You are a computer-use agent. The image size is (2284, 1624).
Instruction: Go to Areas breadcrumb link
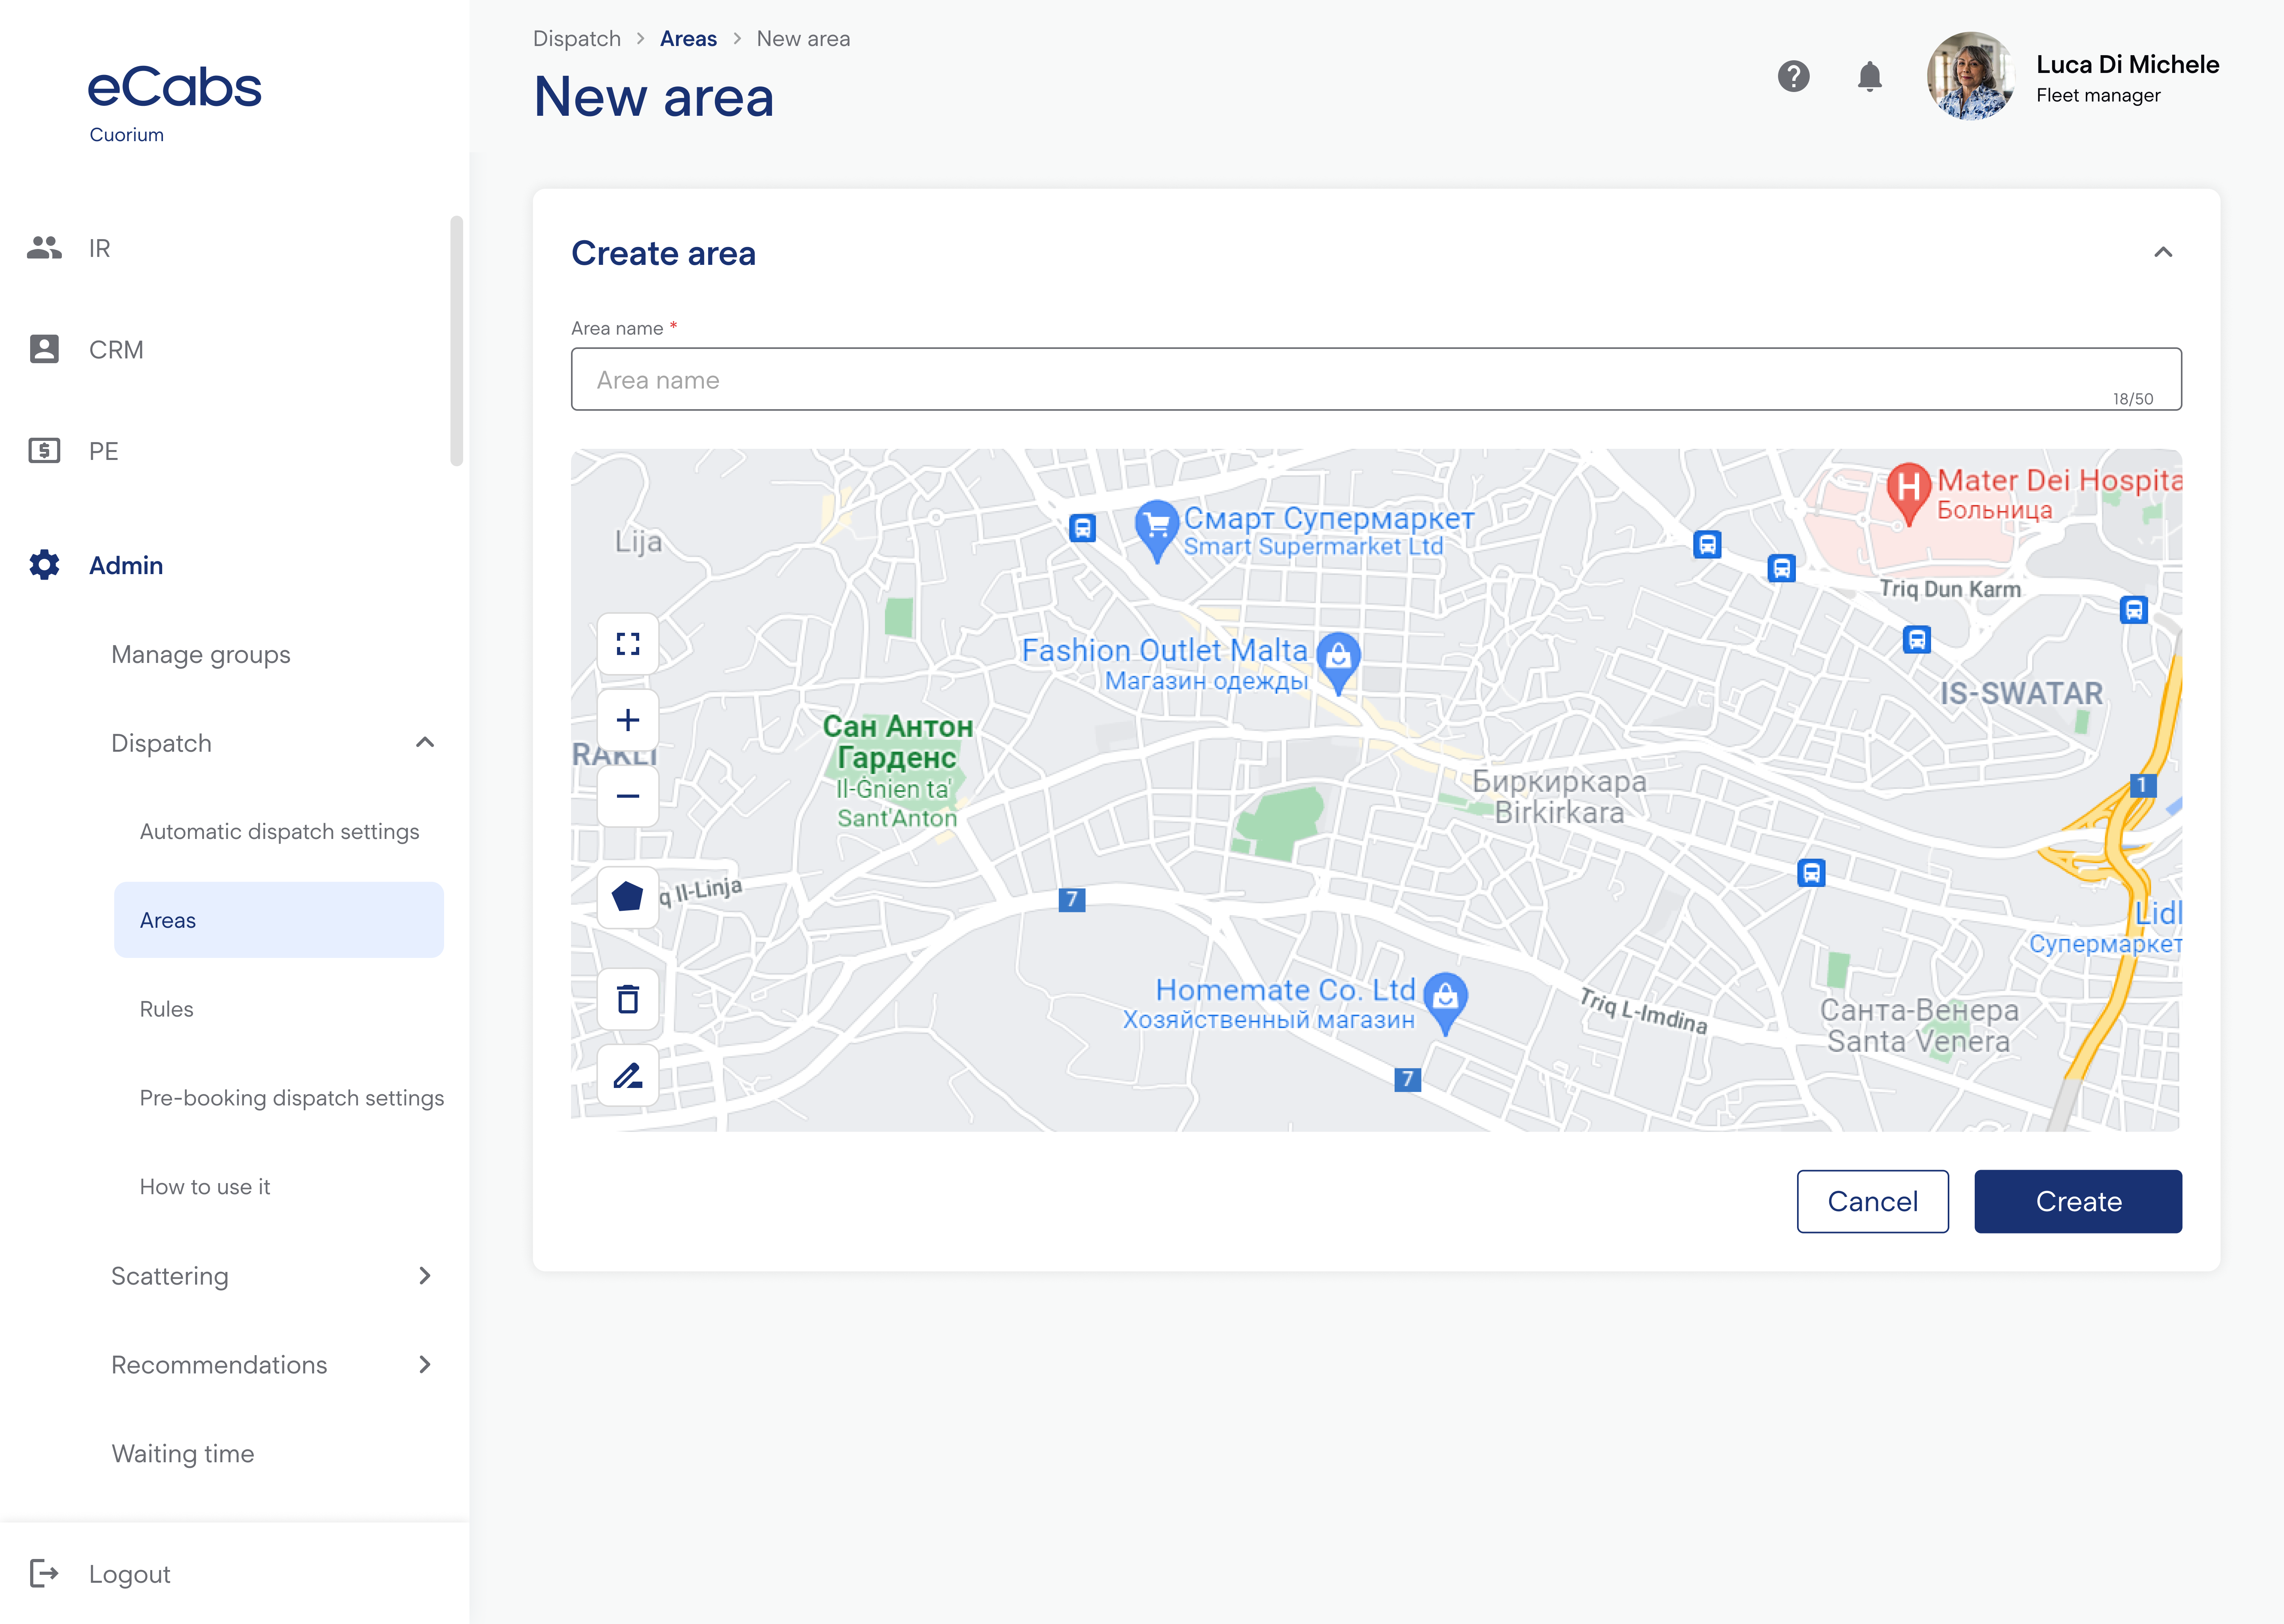coord(688,38)
